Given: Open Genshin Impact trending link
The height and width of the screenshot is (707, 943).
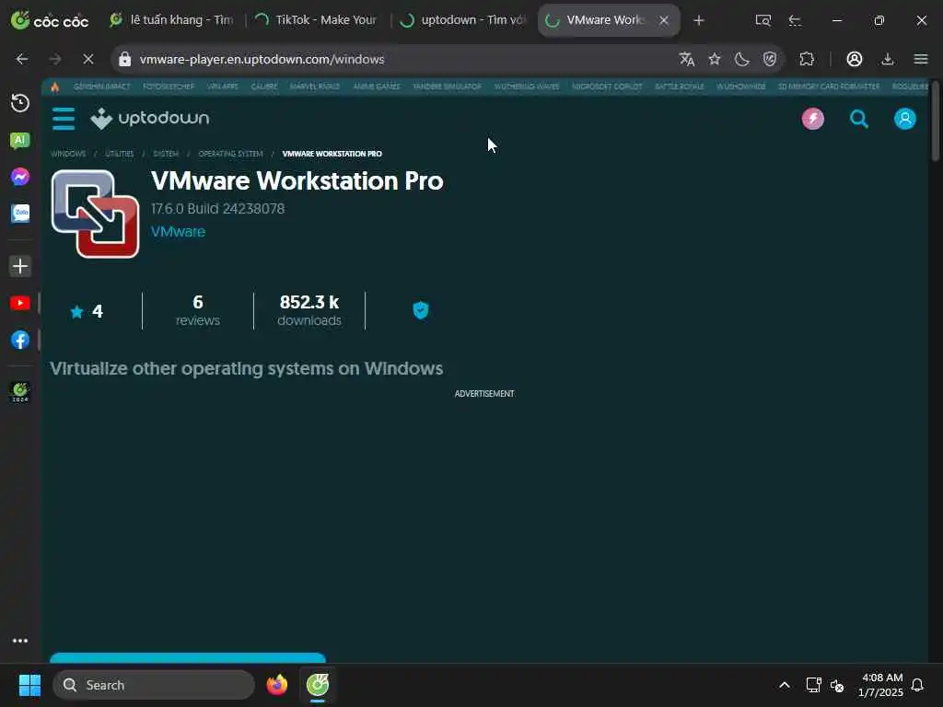Looking at the screenshot, I should (101, 87).
